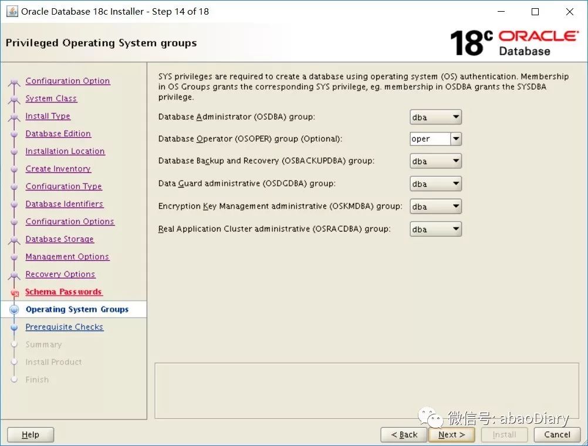Go to the Prerequisite Checks step

tap(64, 327)
